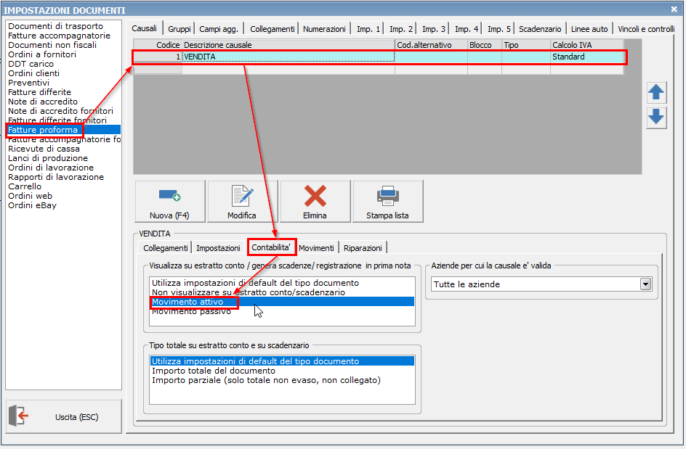Select Ordini di lavorazione entry

[51, 168]
